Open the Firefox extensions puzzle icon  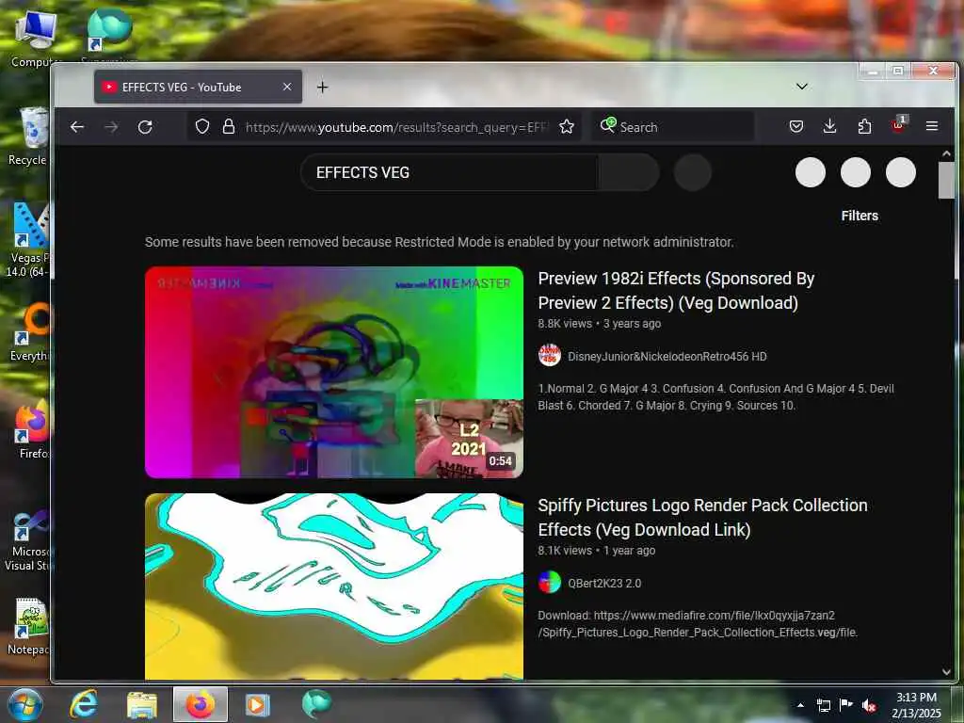tap(864, 127)
